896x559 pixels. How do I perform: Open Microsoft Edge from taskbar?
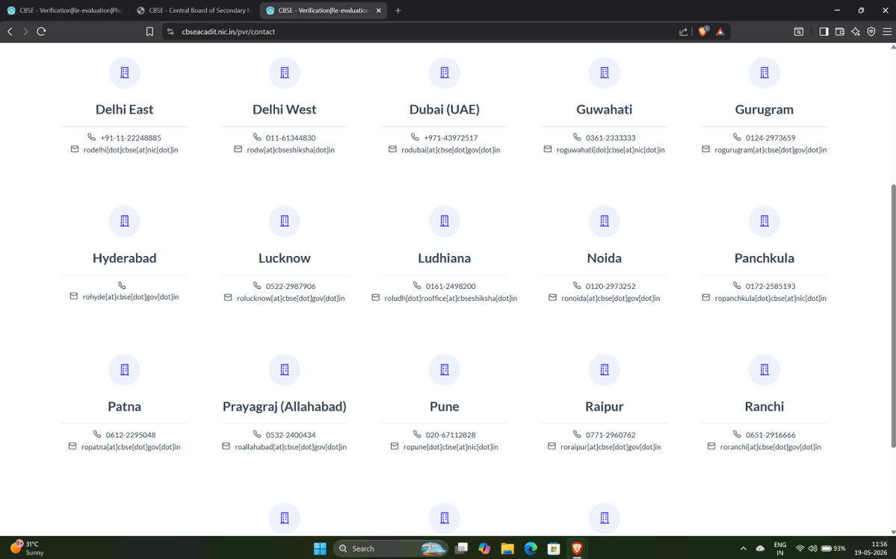531,549
